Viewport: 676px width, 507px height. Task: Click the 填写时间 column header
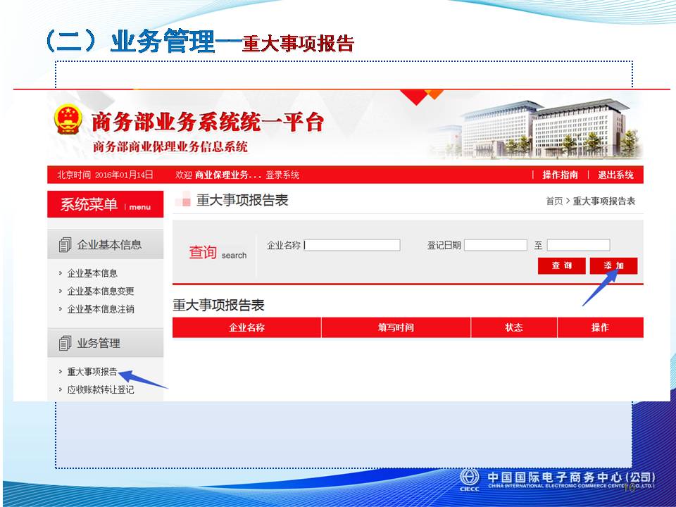pos(396,327)
